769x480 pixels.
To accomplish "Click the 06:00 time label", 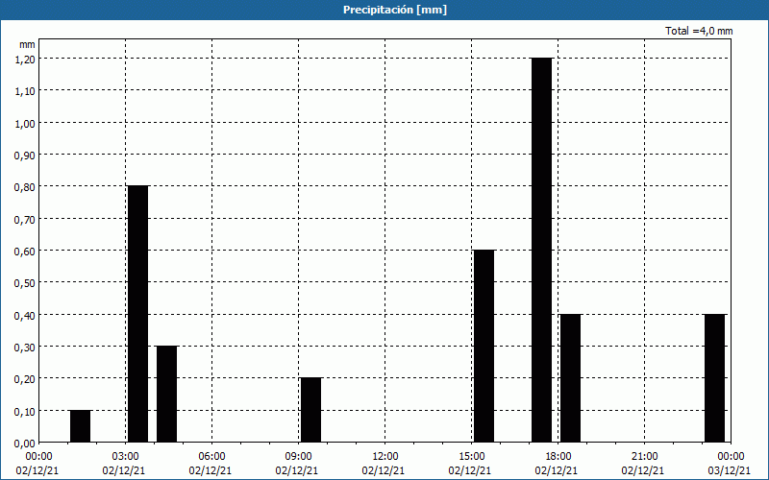I will pyautogui.click(x=211, y=457).
